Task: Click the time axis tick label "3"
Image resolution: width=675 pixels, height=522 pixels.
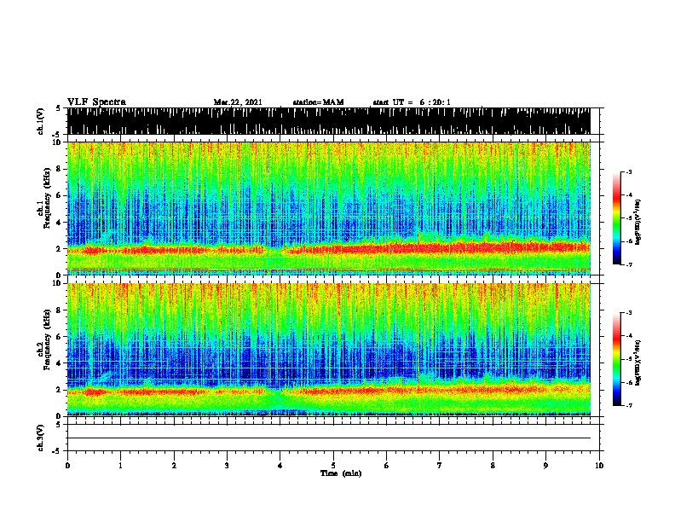Action: point(227,466)
